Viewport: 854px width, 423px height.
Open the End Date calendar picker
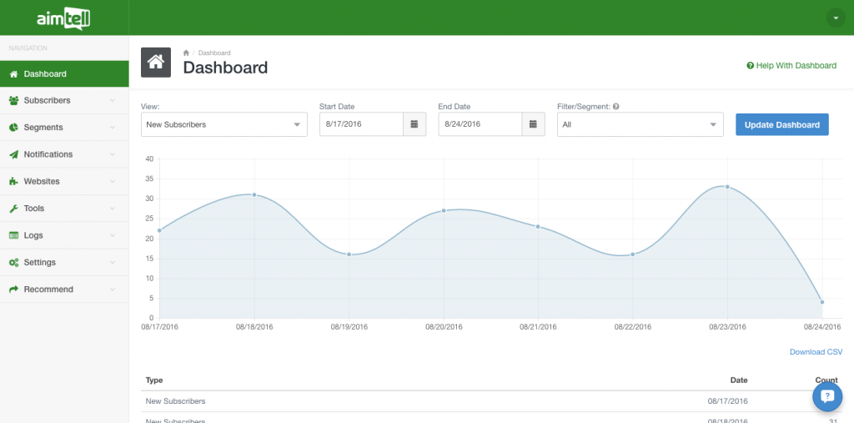point(533,124)
